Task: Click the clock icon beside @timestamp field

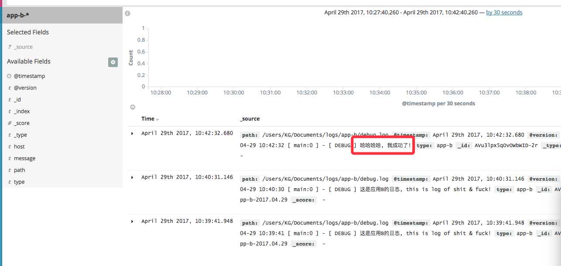Action: click(9, 76)
